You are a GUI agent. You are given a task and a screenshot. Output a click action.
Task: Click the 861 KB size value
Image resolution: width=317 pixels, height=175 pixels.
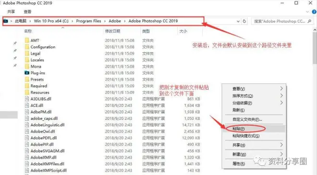(194, 99)
